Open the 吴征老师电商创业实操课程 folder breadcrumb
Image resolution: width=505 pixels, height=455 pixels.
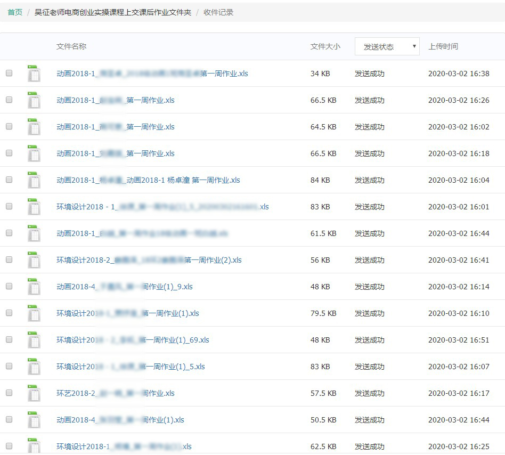[x=113, y=12]
